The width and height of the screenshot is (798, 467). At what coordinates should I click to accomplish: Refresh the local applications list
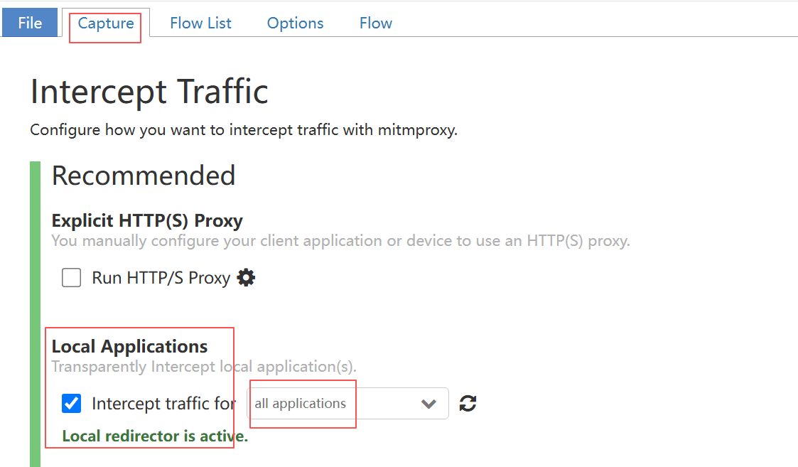(468, 403)
